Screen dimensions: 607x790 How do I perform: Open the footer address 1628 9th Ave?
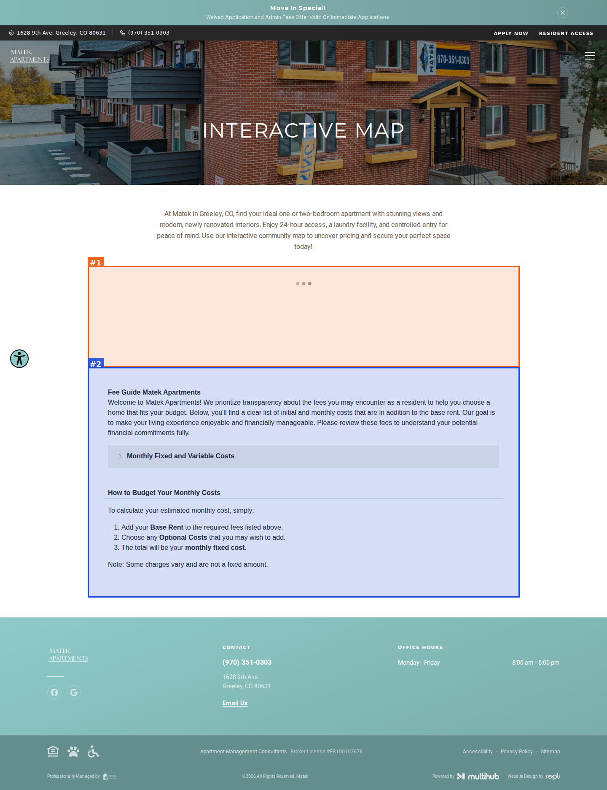[x=247, y=682]
